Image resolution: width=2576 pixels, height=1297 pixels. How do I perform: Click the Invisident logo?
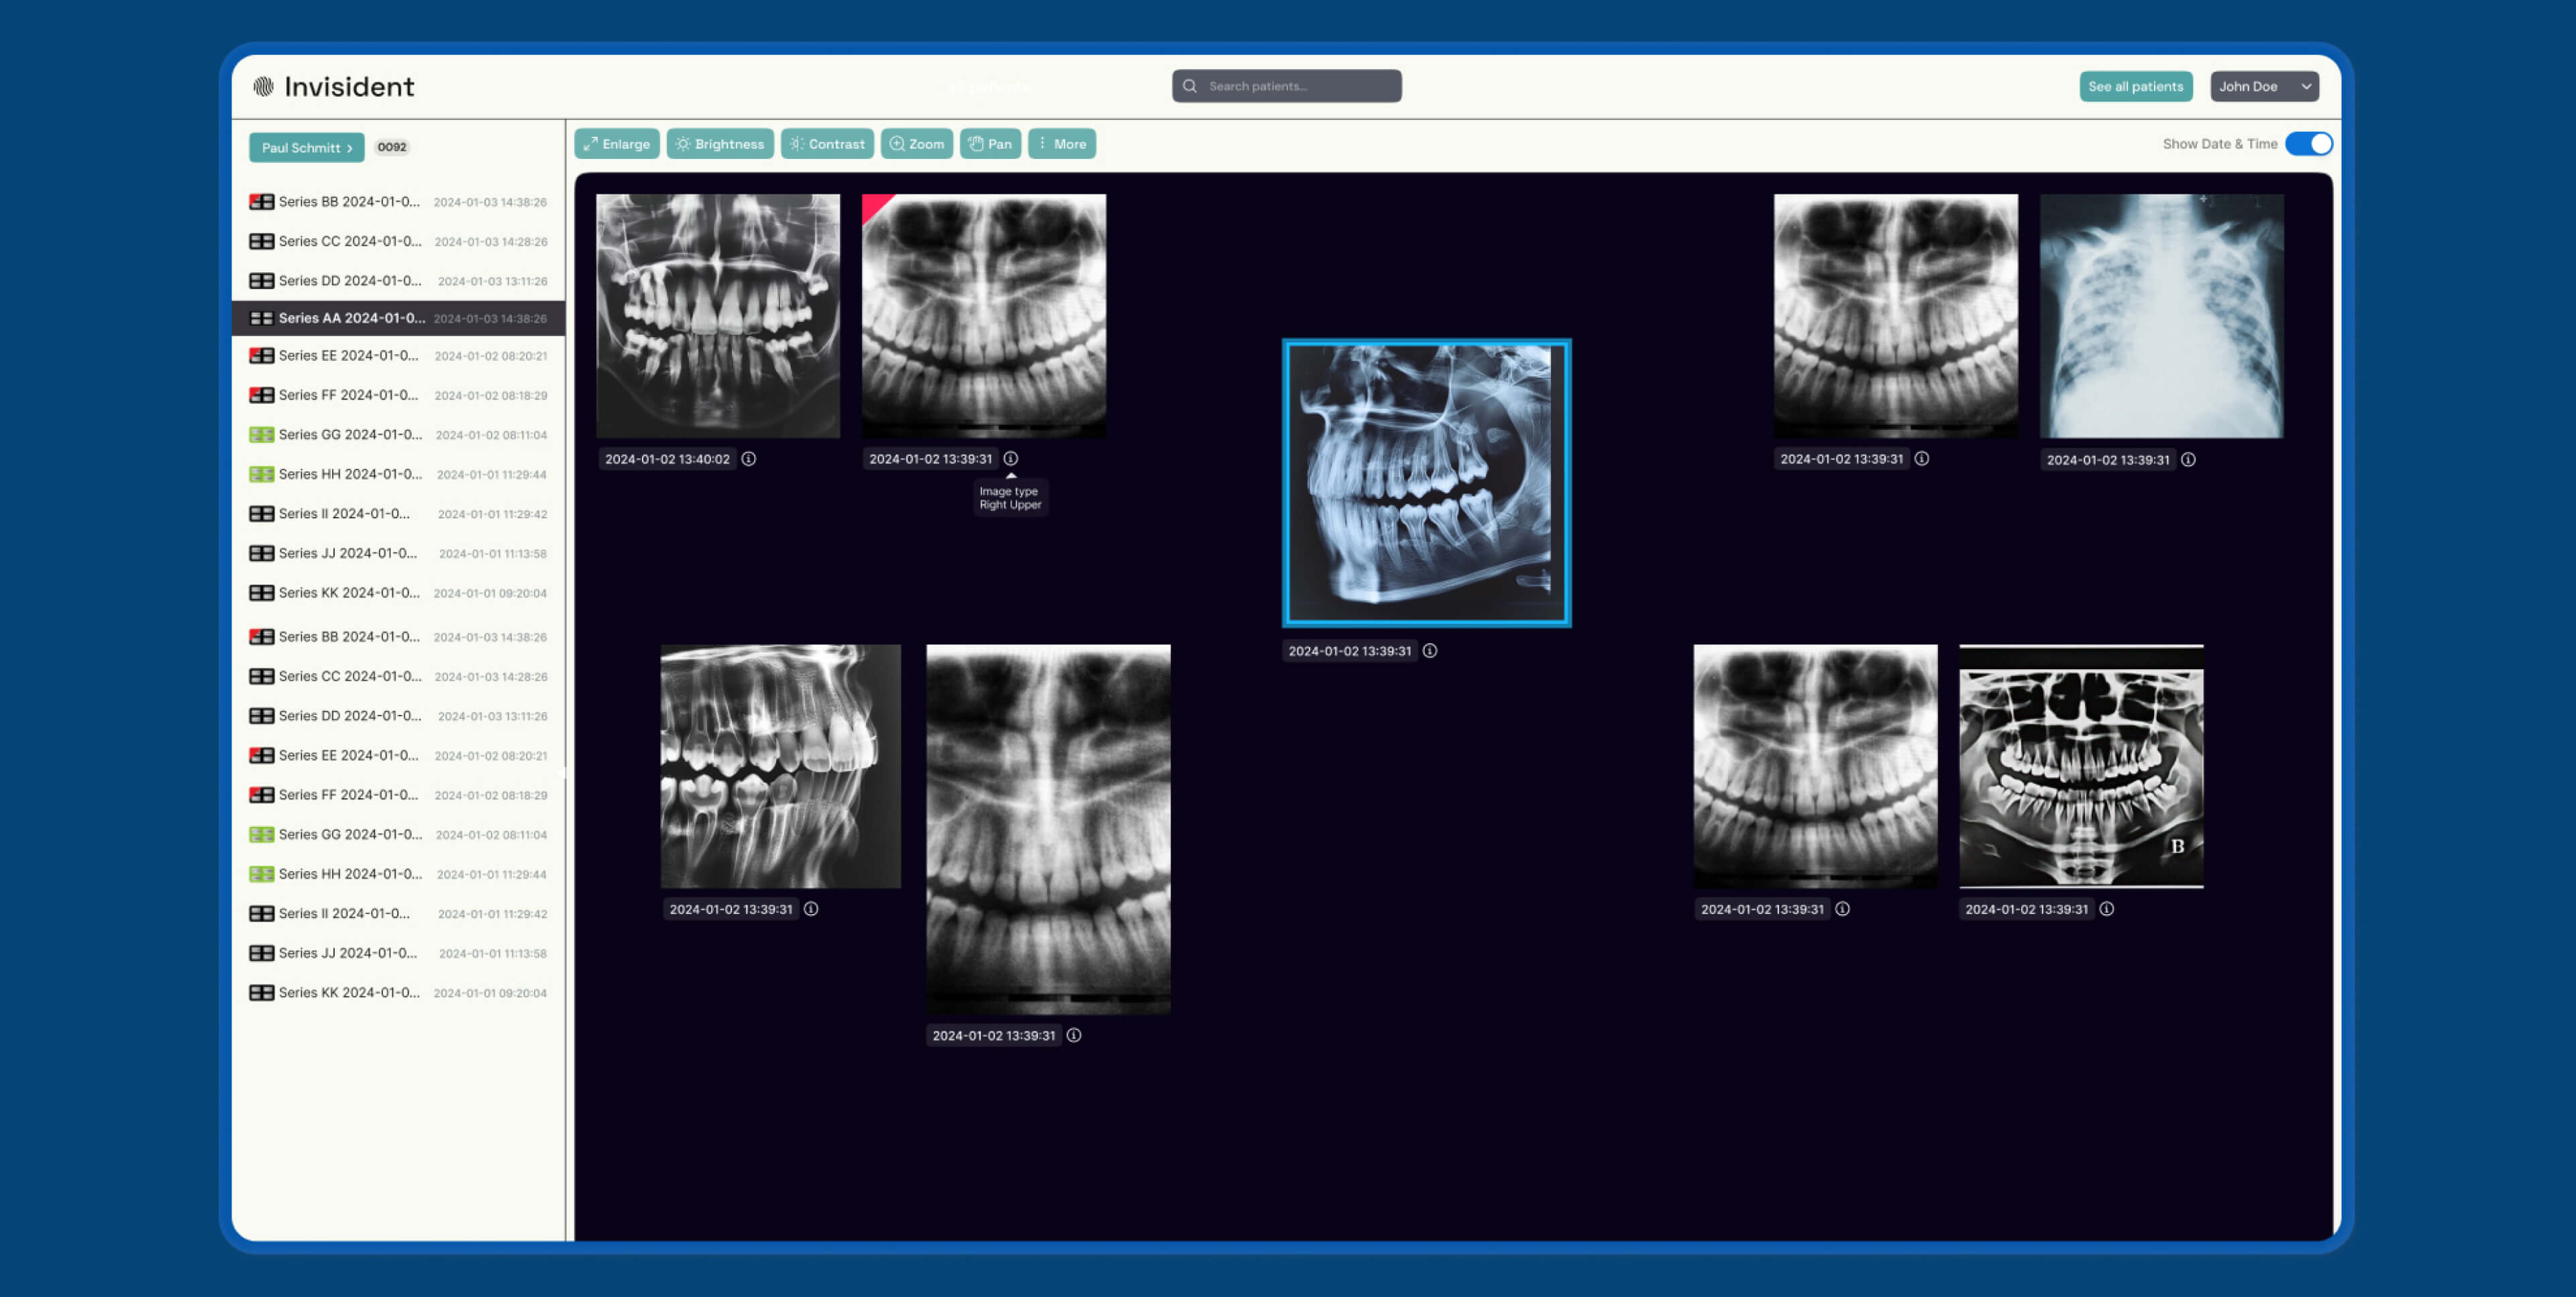click(333, 87)
